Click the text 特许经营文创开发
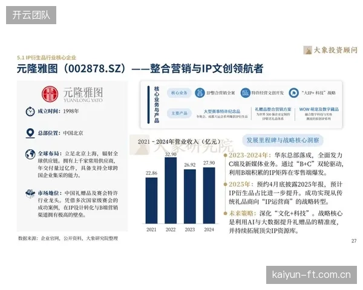The width and height of the screenshot is (363, 290). coord(267,92)
